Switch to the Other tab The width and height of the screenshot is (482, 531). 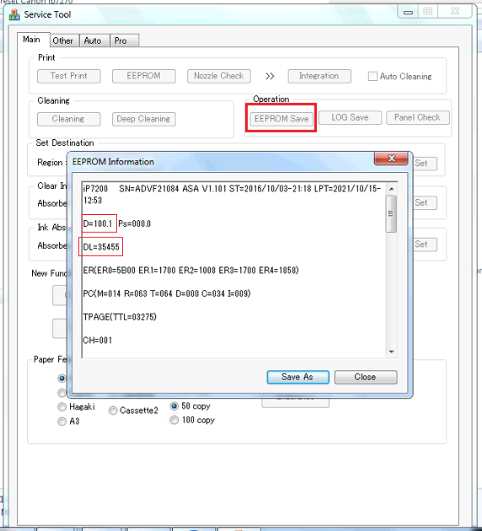[x=63, y=40]
